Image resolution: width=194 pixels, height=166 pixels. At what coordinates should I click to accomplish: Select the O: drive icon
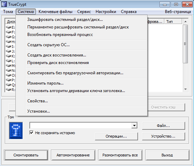pyautogui.click(x=9, y=75)
